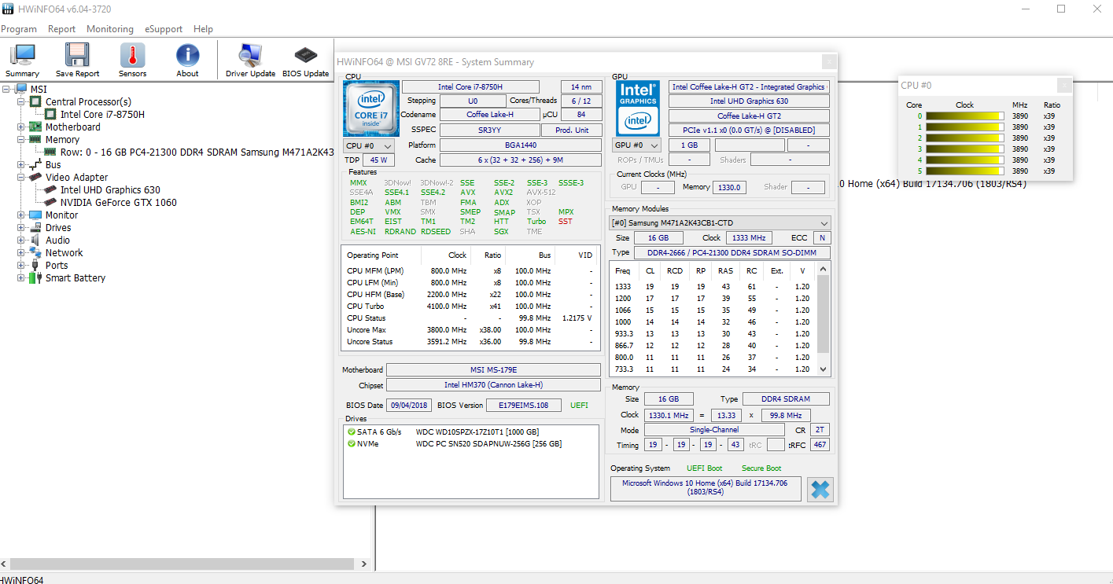1113x584 pixels.
Task: Click the Motherboard tree icon
Action: click(35, 127)
